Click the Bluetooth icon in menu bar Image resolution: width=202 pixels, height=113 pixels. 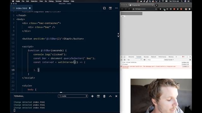(160, 1)
